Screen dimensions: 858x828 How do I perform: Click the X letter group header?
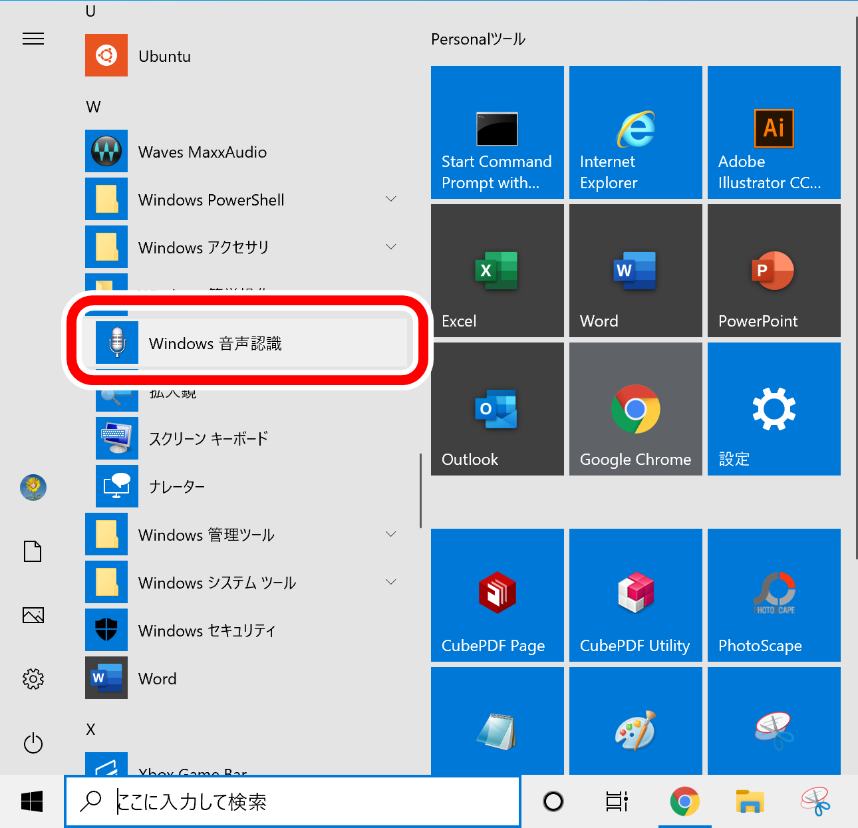(x=91, y=730)
